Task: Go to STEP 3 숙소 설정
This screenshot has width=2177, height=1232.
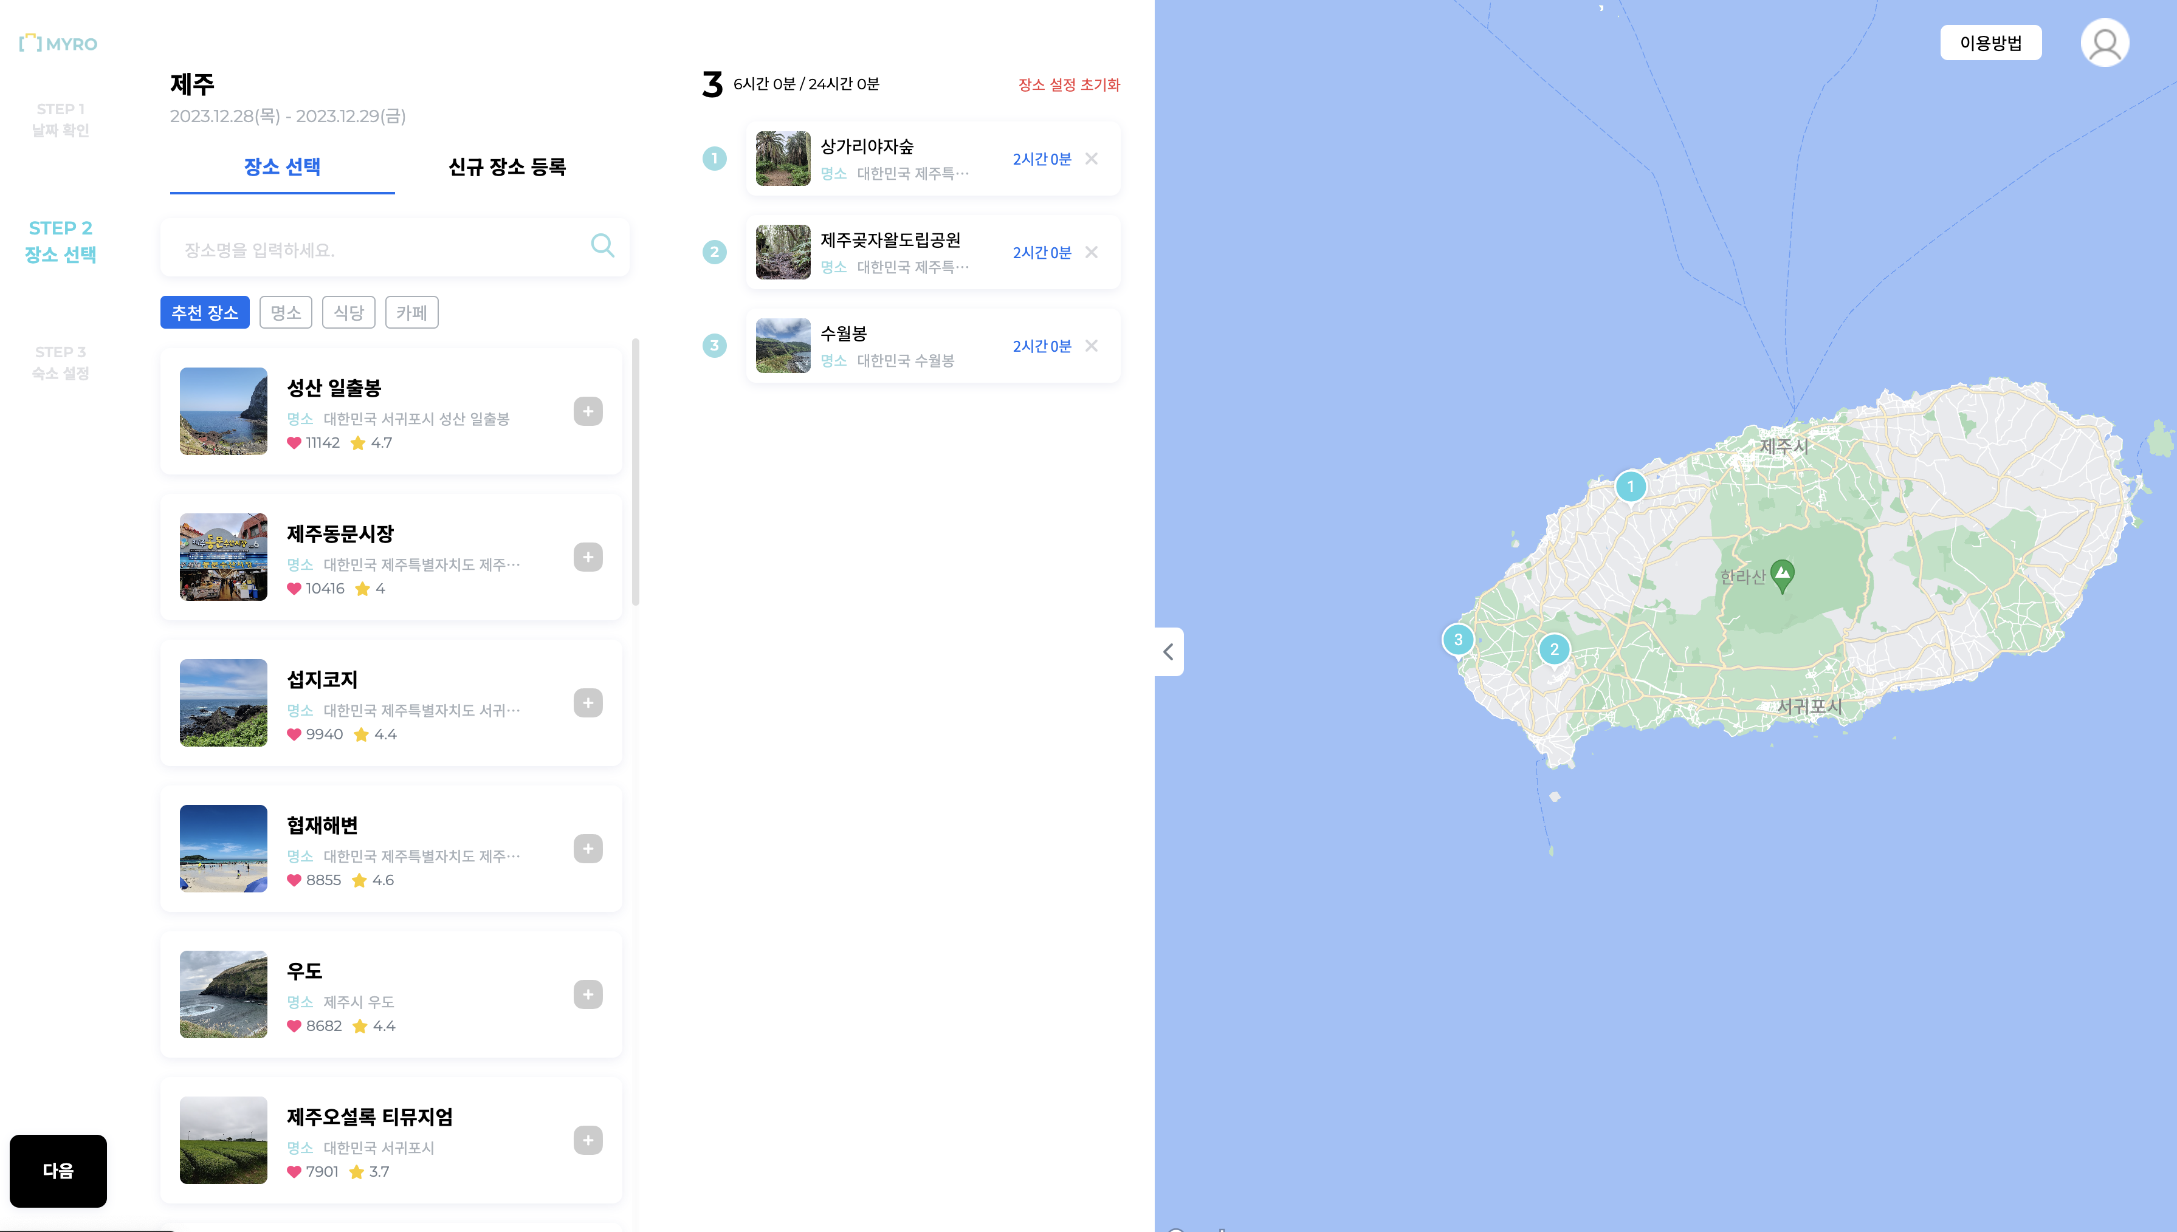Action: click(x=60, y=362)
